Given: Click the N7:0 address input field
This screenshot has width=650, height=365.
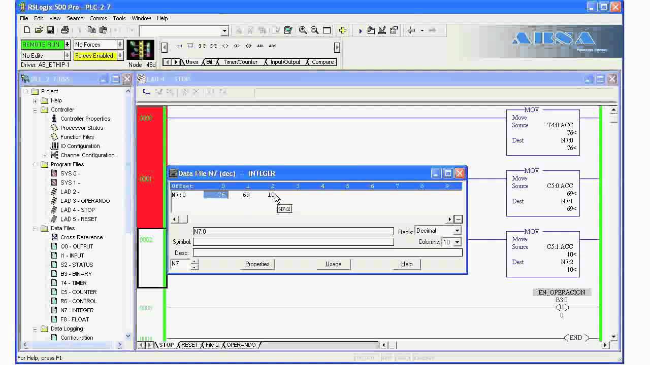Looking at the screenshot, I should tap(293, 231).
